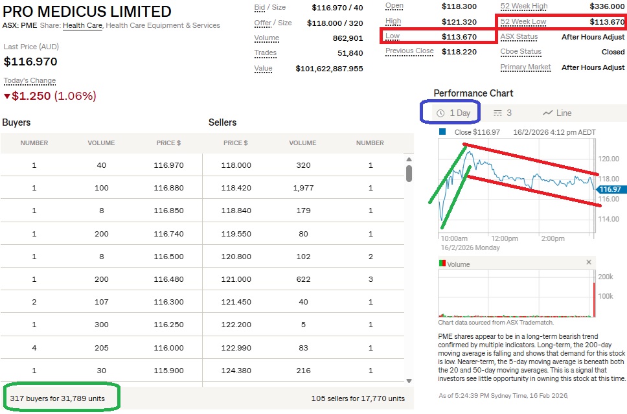Open the 1 Day time range selector

coord(453,113)
